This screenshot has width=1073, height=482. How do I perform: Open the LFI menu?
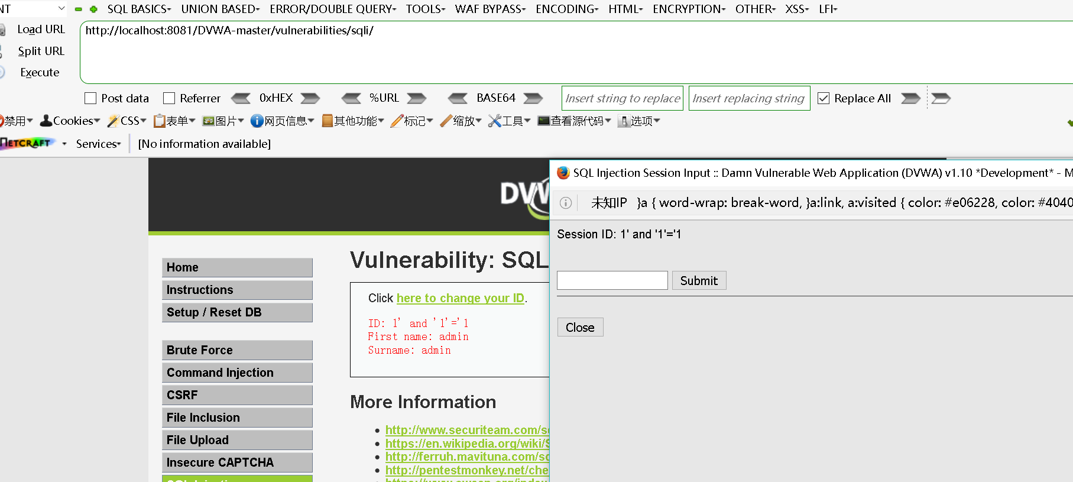[828, 9]
